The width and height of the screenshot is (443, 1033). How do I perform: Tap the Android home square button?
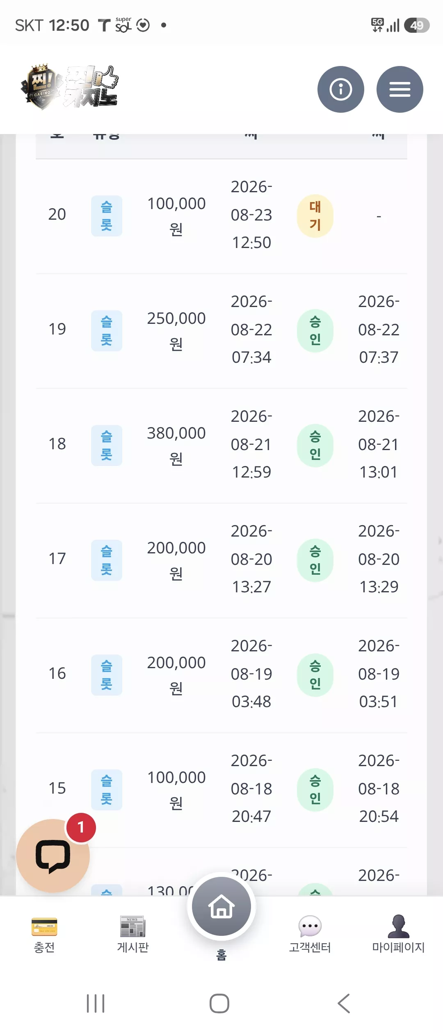click(219, 1003)
